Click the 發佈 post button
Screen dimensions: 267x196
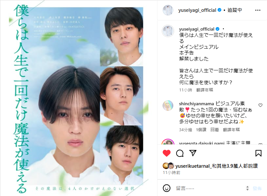pyautogui.click(x=257, y=188)
